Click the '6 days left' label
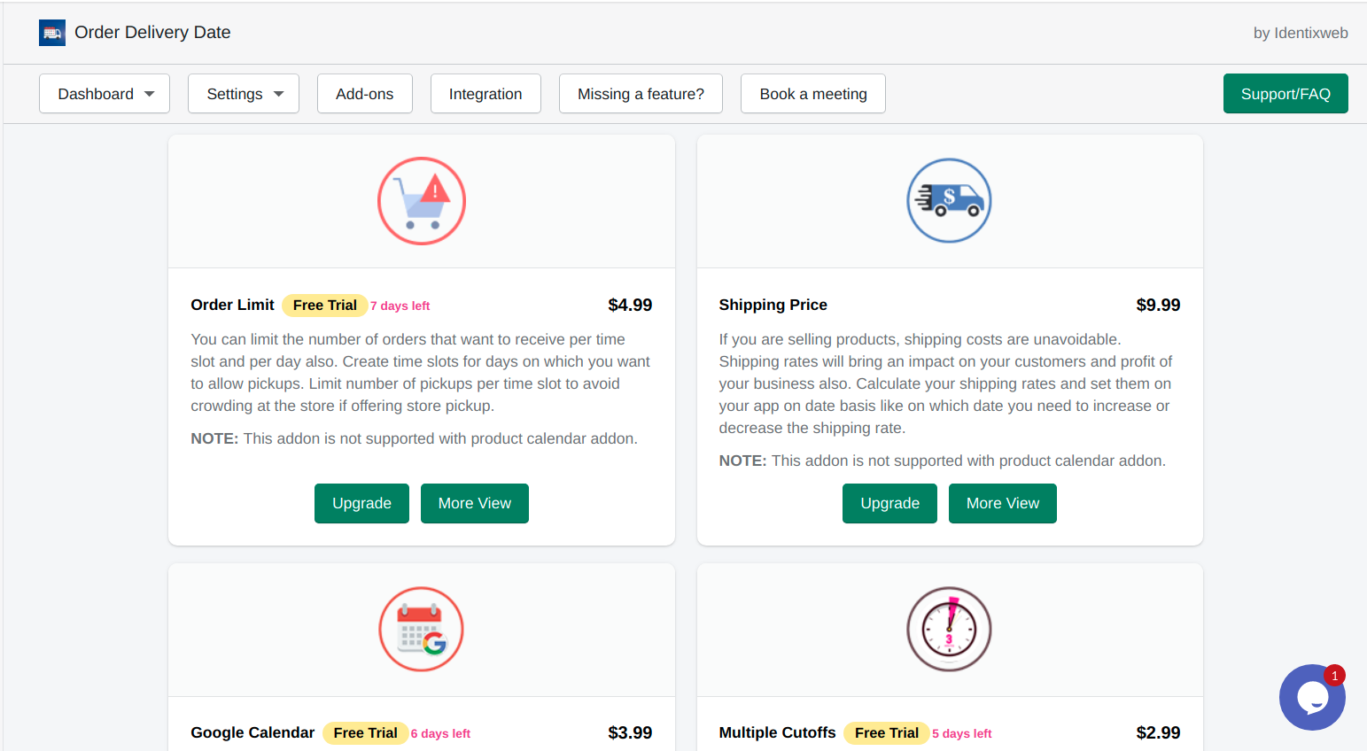The height and width of the screenshot is (751, 1367). click(x=440, y=734)
